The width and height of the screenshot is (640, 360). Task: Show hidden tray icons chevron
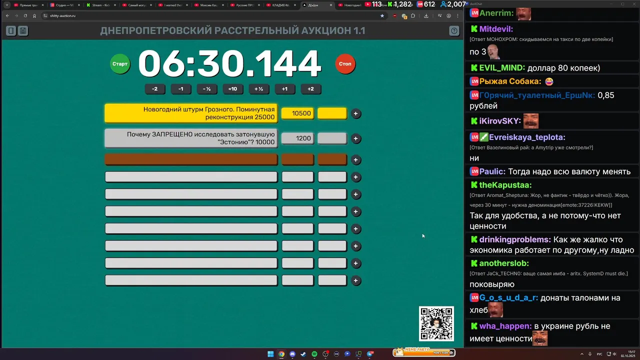point(581,354)
